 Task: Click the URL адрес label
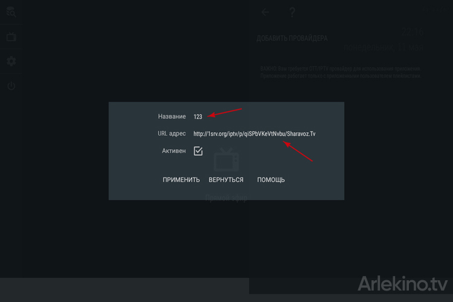(172, 133)
